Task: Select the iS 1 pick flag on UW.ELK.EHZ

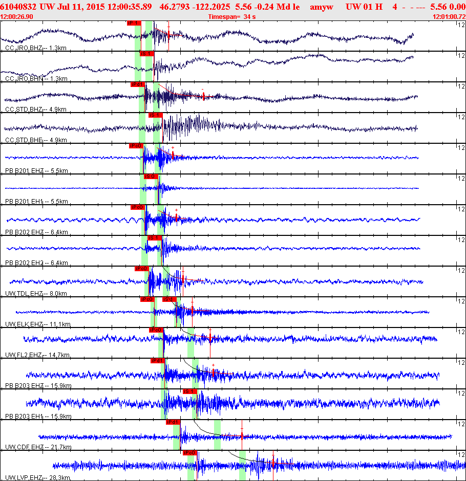Action: [x=169, y=299]
